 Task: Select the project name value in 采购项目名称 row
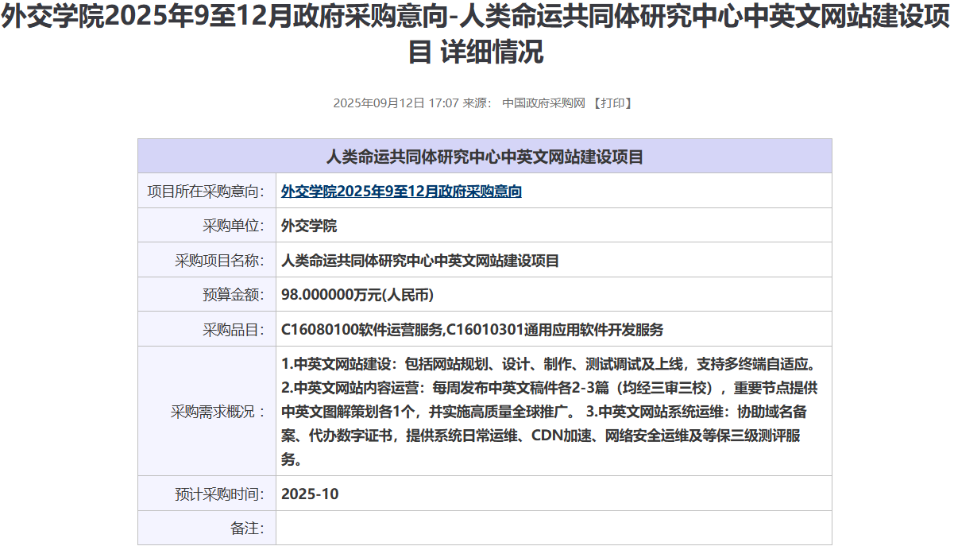tap(420, 261)
